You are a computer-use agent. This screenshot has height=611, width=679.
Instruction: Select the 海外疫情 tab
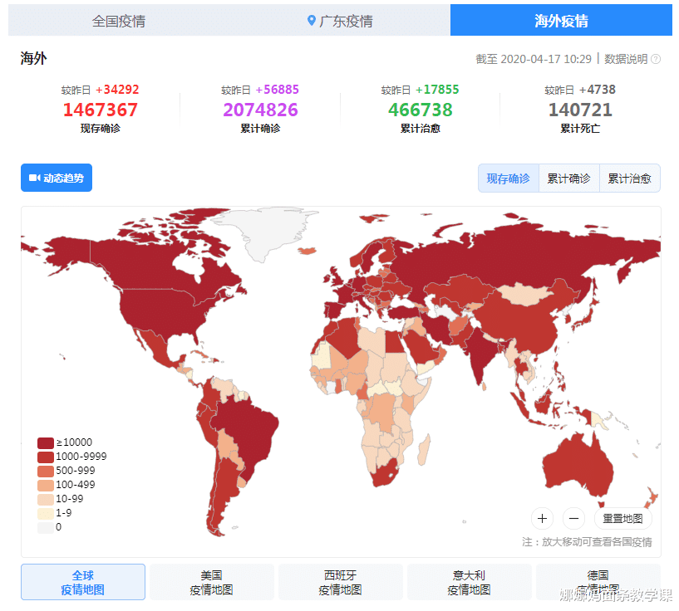coord(561,21)
